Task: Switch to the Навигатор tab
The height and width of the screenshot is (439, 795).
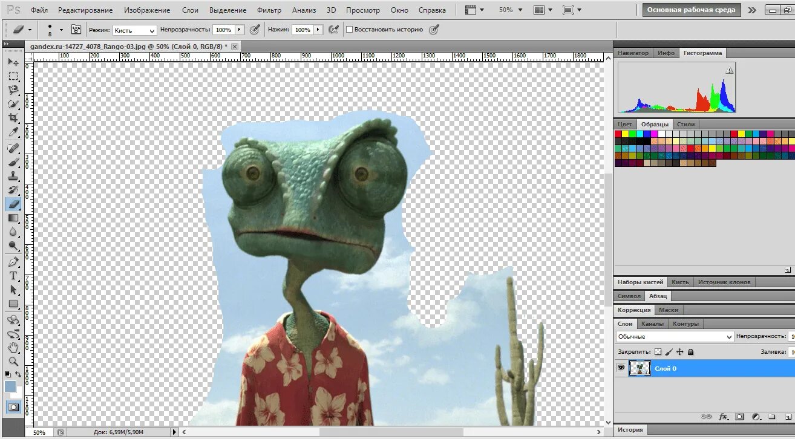Action: 633,53
